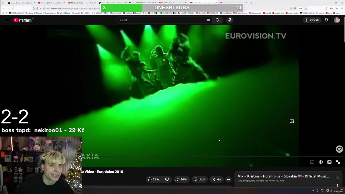Switch to the Mr Incredible Becoming Uncanny tab
The height and width of the screenshot is (194, 345).
[x=51, y=3]
